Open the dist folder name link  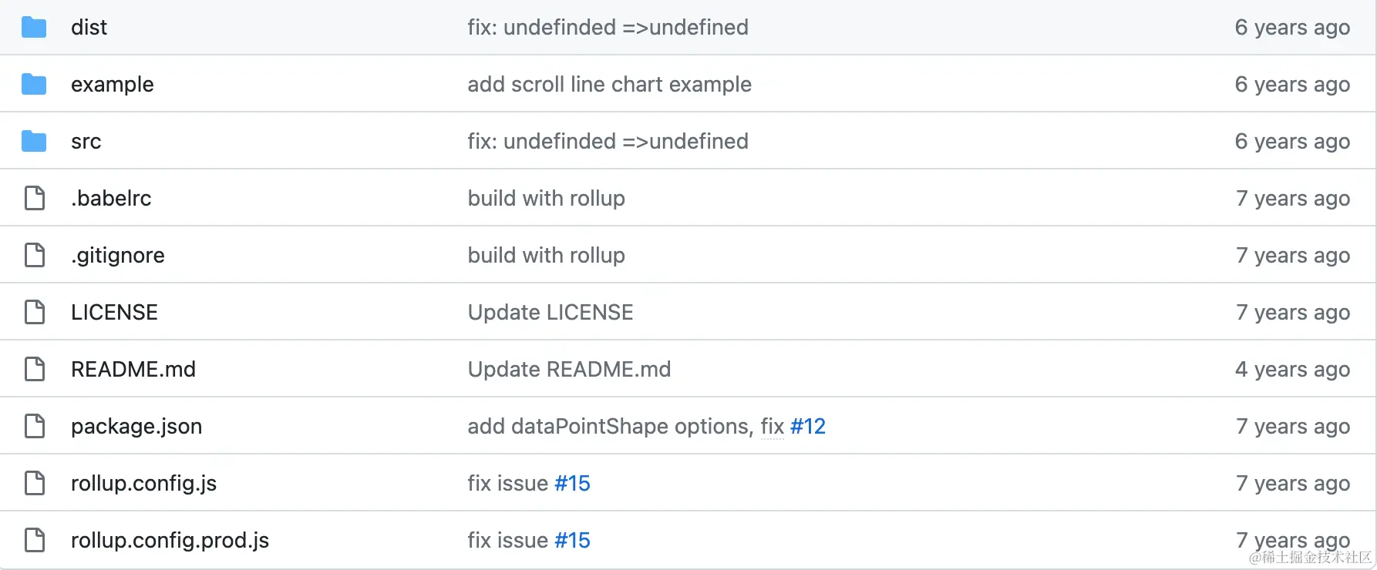click(89, 28)
